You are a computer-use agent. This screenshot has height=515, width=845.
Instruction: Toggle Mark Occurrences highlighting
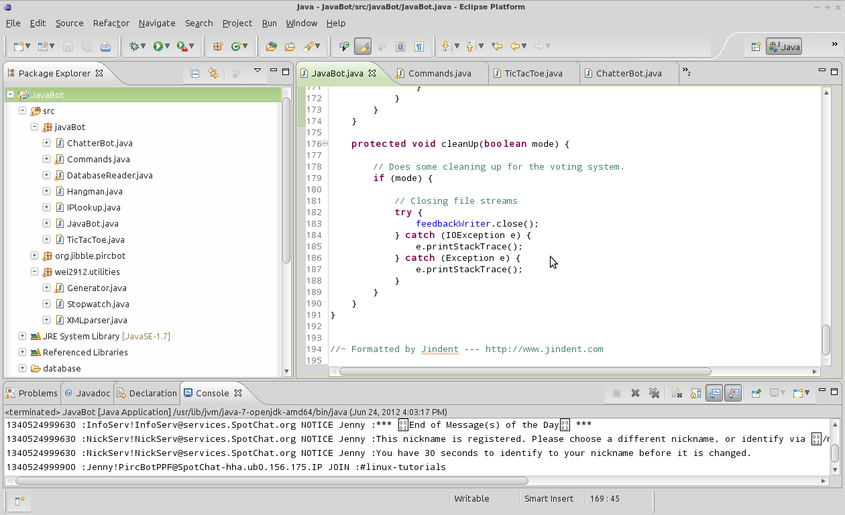(x=362, y=46)
